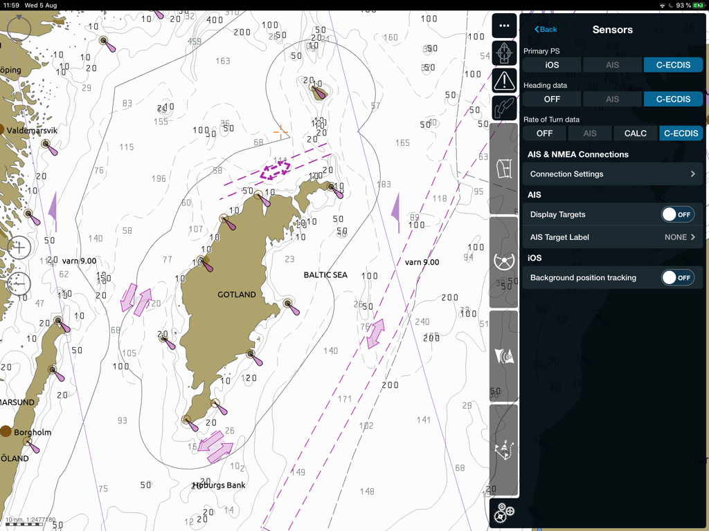
Task: Click the vessel position centering icon
Action: [x=504, y=53]
